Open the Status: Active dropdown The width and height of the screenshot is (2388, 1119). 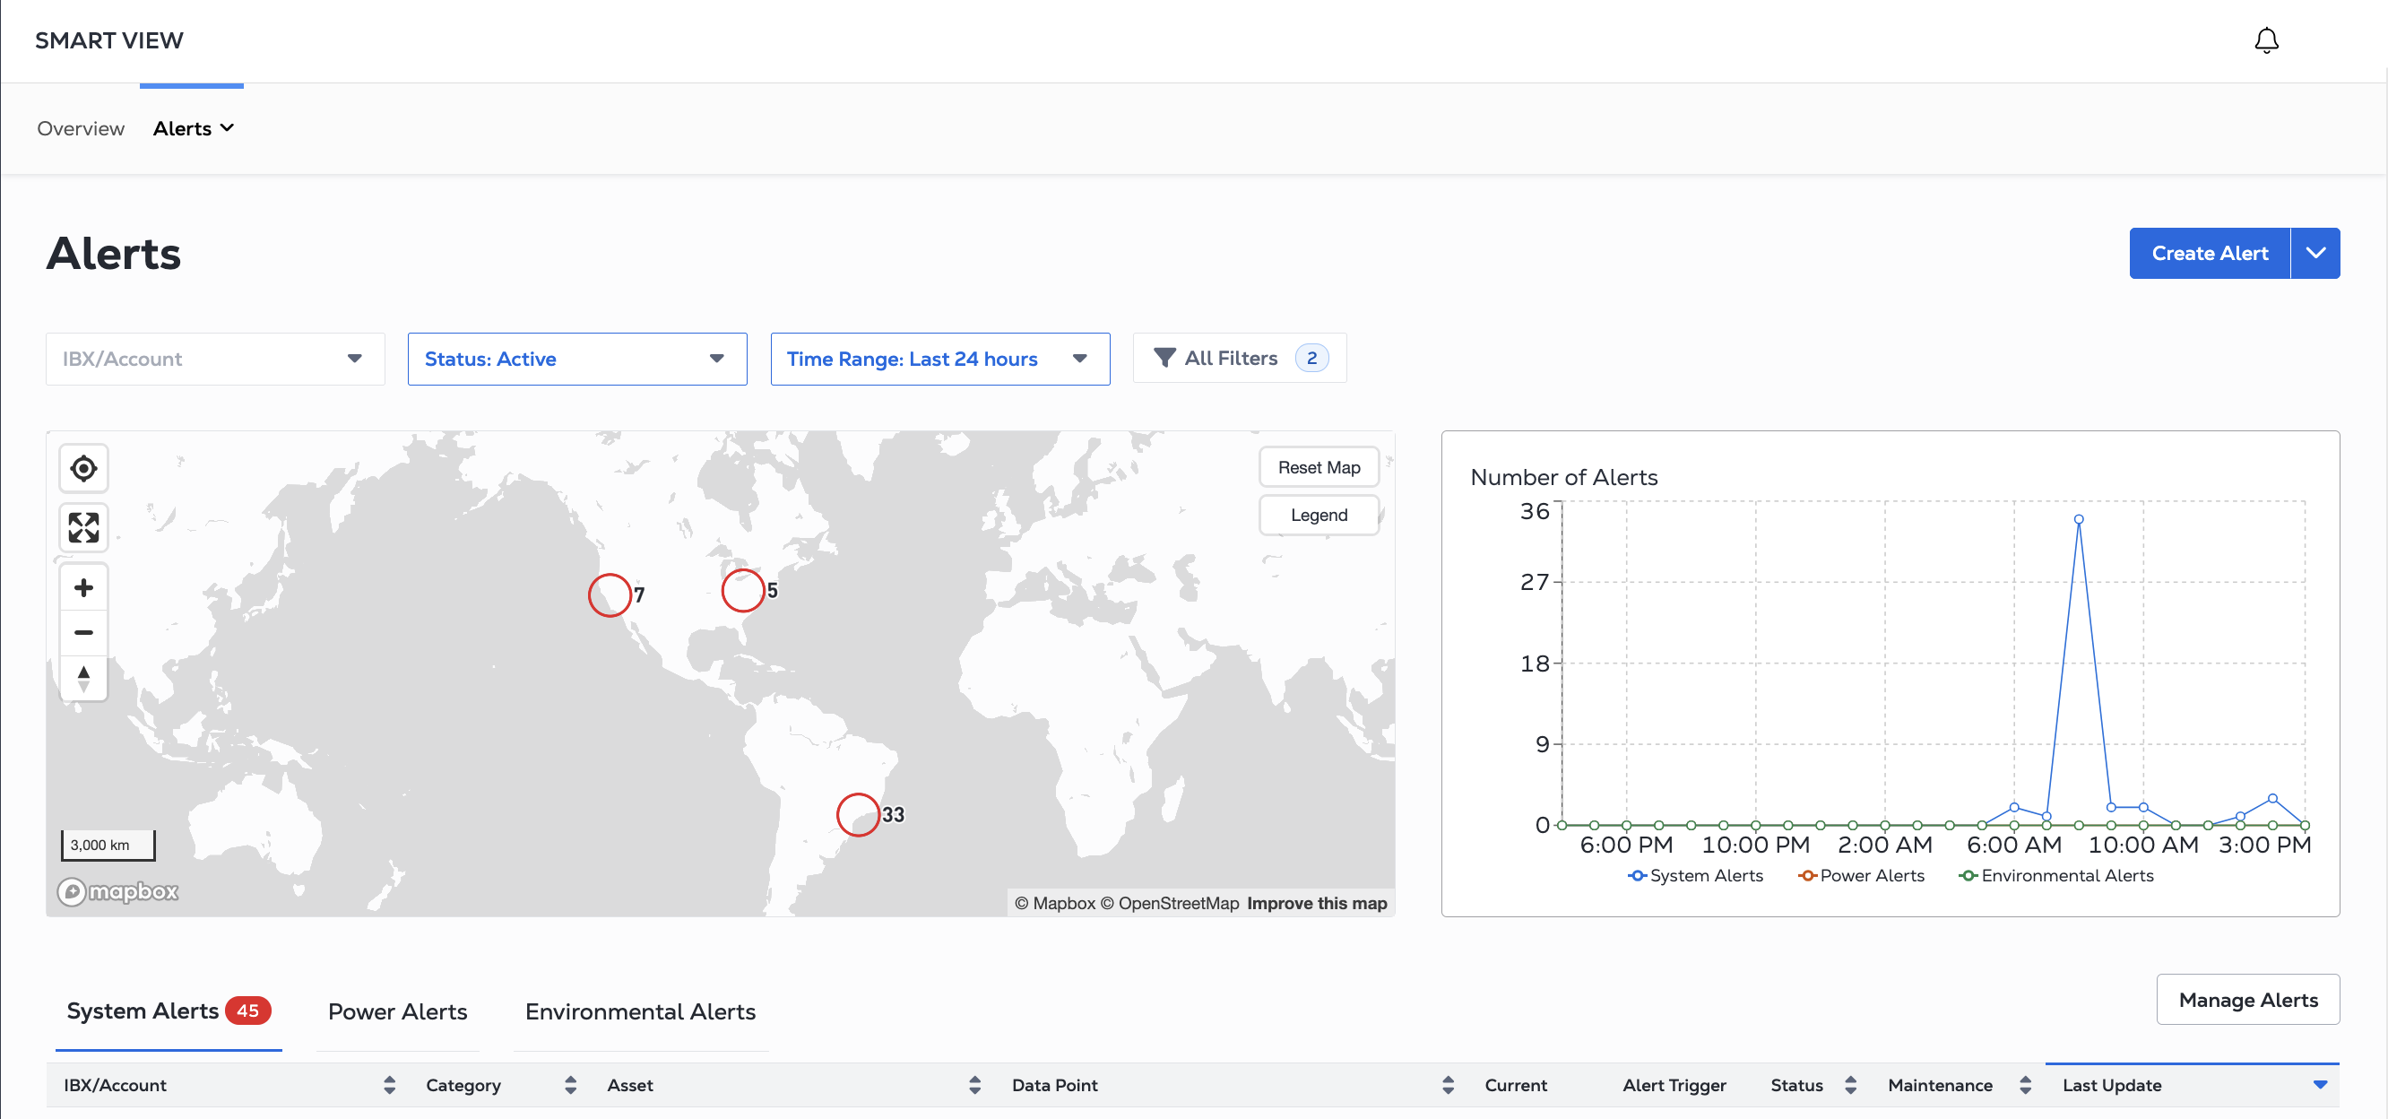(x=577, y=359)
